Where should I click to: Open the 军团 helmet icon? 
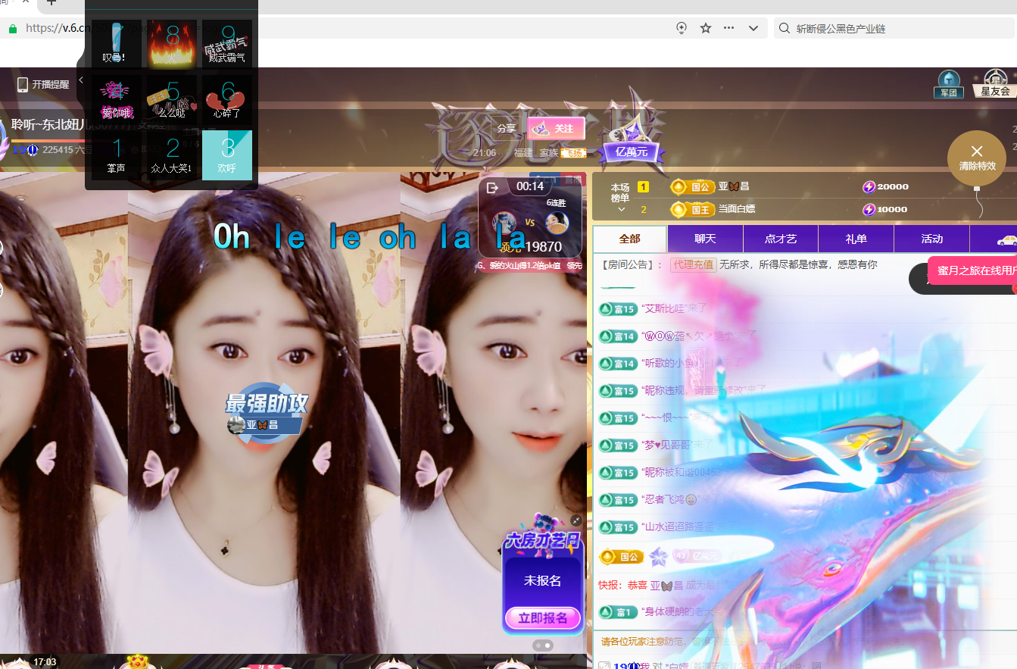tap(948, 84)
